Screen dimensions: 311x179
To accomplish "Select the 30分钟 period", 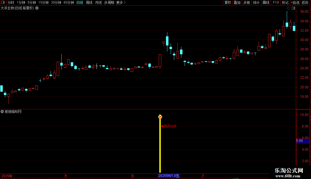I will [56, 2].
